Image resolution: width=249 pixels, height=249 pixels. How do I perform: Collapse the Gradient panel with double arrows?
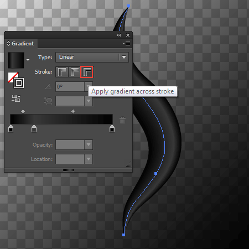119,35
